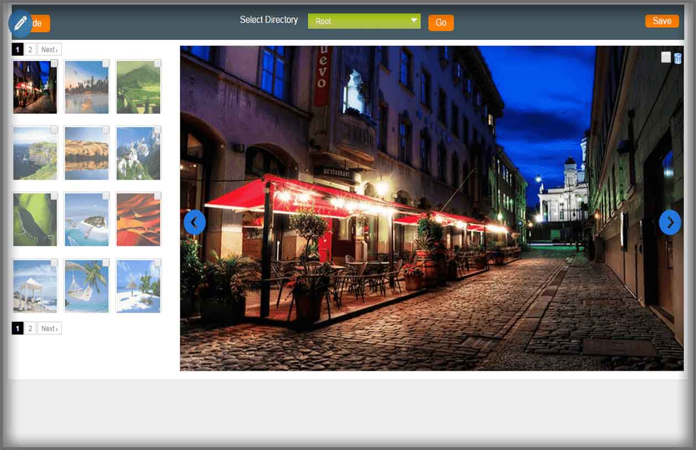Check the night street thumbnail checkbox
696x450 pixels.
pyautogui.click(x=54, y=64)
